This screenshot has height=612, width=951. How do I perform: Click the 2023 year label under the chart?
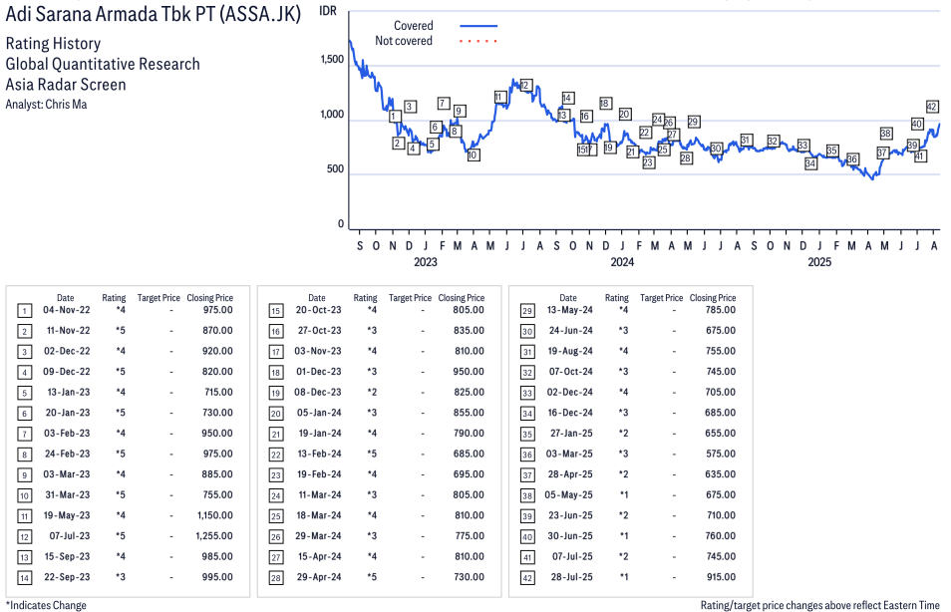pos(426,262)
